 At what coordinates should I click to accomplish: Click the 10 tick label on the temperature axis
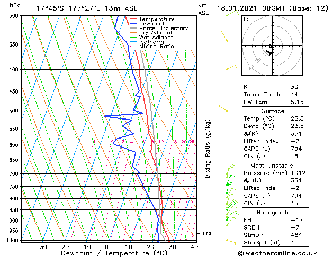coord(129,247)
